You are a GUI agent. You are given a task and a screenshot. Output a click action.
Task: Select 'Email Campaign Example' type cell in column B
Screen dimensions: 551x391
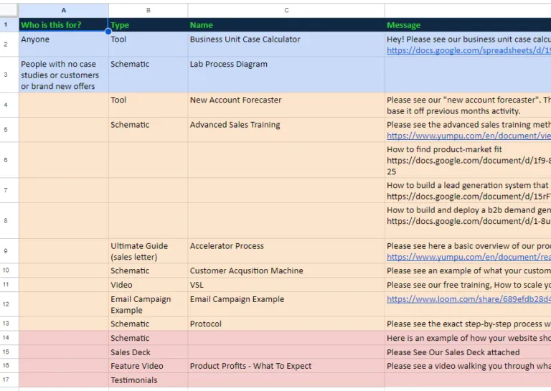point(149,304)
